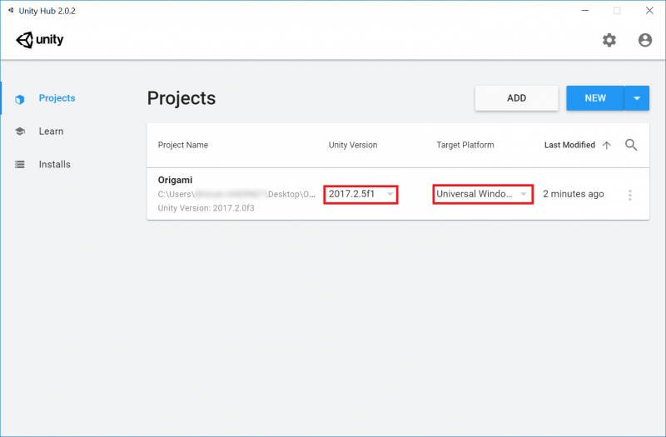Screen dimensions: 666x437
Task: Click 'Unity Version: 2017.2.0f3' text
Action: [x=206, y=208]
